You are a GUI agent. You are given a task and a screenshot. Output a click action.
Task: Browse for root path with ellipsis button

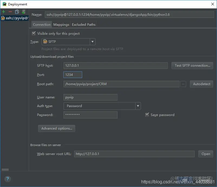pos(183,84)
